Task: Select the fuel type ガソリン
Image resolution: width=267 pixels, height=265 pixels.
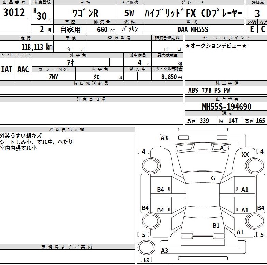Action: [130, 29]
